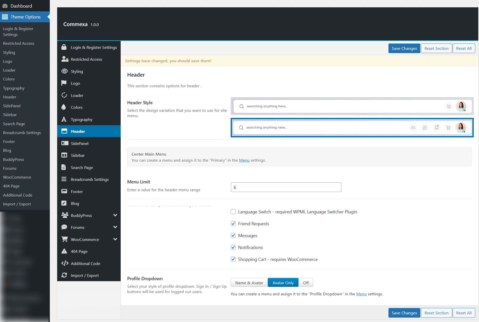Click the Menu Limit input field
This screenshot has width=479, height=322.
click(x=286, y=187)
